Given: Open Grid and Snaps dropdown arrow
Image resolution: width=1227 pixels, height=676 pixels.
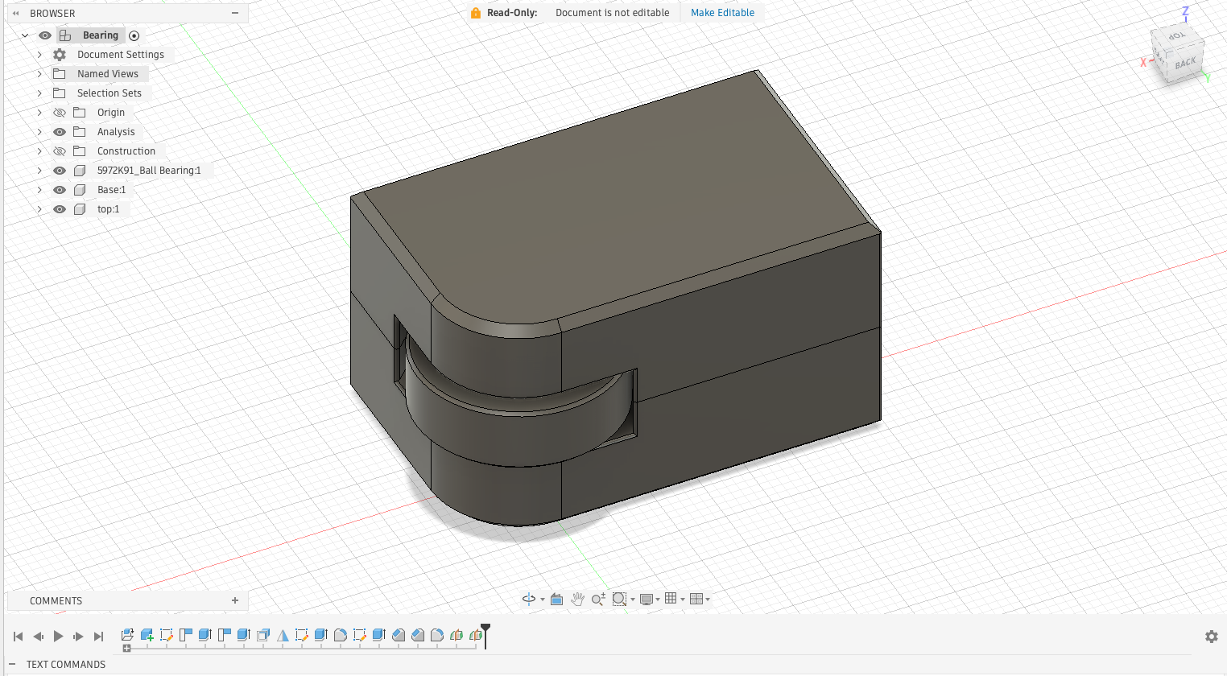Looking at the screenshot, I should 683,600.
